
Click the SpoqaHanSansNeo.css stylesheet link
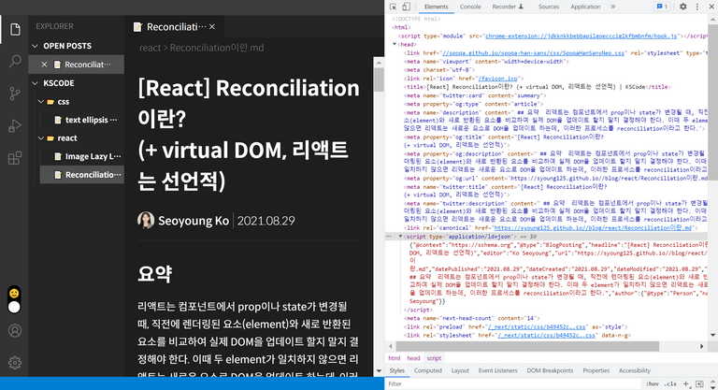pyautogui.click(x=533, y=53)
